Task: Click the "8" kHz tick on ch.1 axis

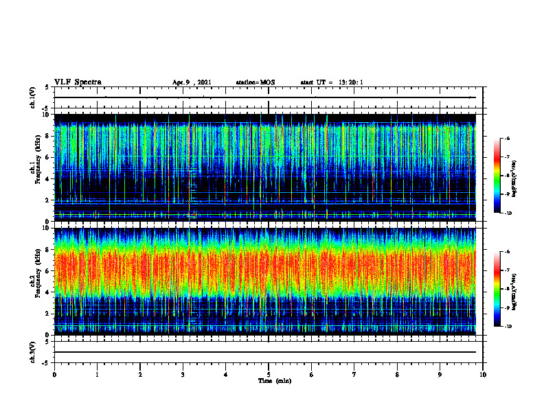Action: click(48, 136)
